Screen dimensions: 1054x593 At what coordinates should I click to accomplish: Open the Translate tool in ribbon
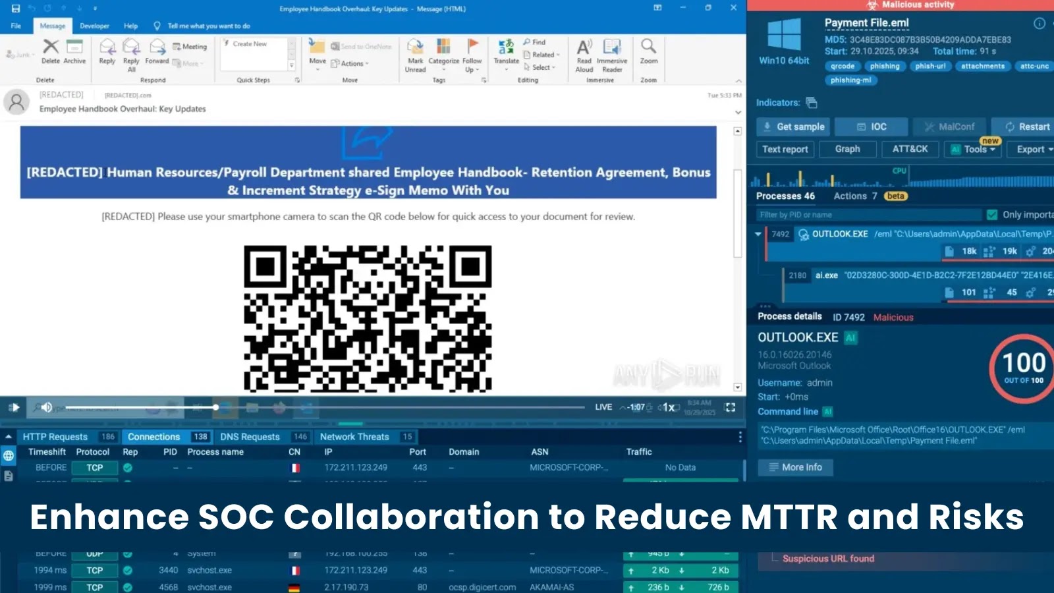[x=506, y=48]
